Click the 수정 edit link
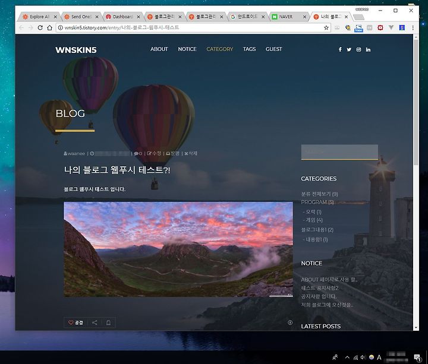428x364 pixels. coord(154,154)
